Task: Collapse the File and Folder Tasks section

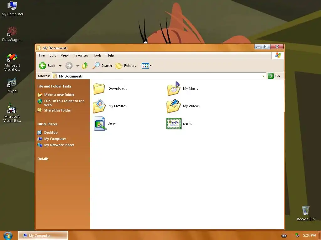Action: pos(54,86)
